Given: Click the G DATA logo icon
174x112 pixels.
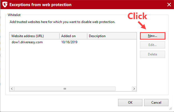Looking at the screenshot, I should tap(5, 4).
